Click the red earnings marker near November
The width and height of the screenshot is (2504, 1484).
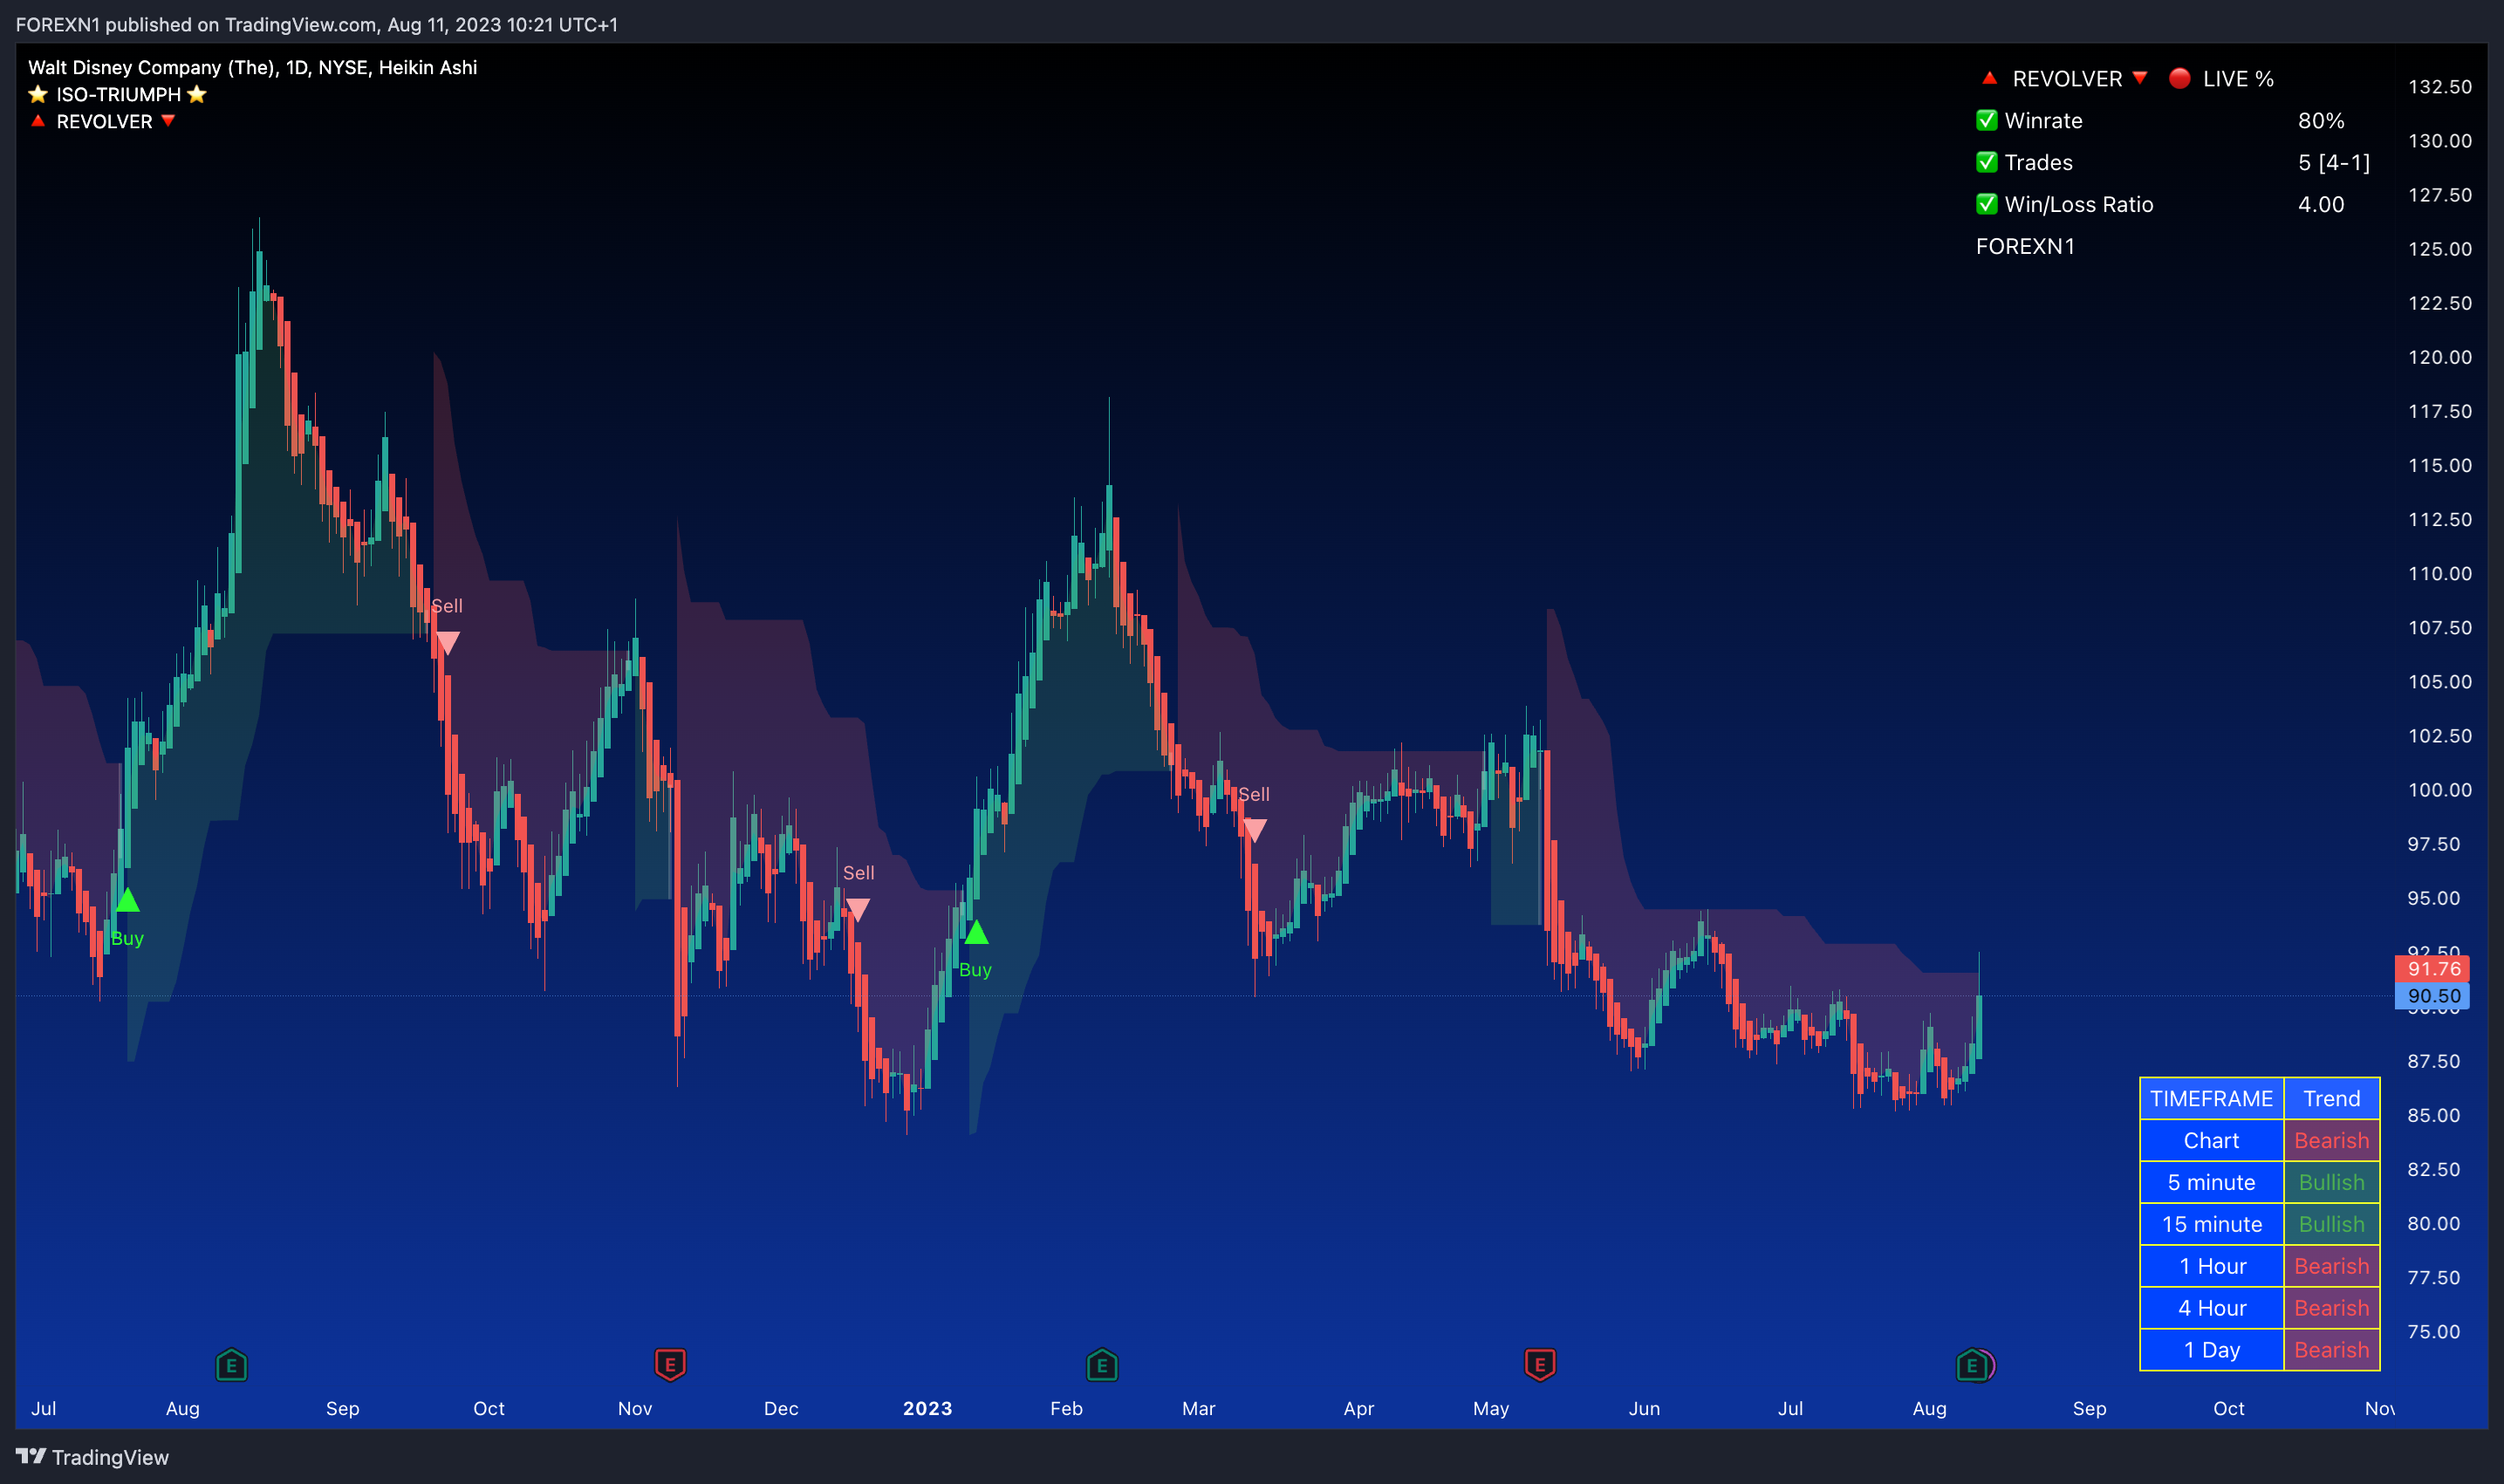(670, 1365)
